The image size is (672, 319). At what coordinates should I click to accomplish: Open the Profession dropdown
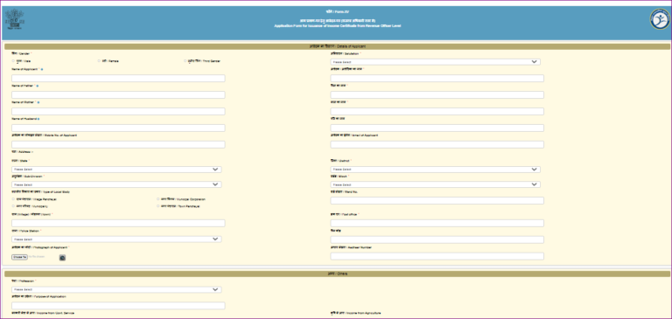click(x=116, y=289)
